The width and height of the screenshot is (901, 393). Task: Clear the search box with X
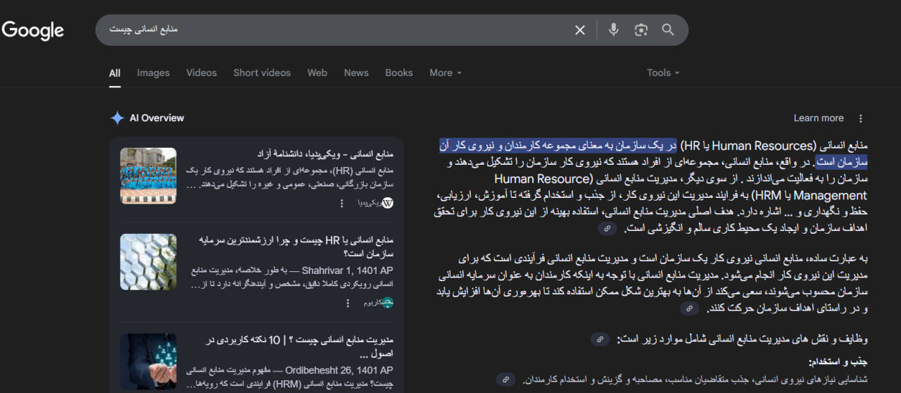pyautogui.click(x=580, y=30)
